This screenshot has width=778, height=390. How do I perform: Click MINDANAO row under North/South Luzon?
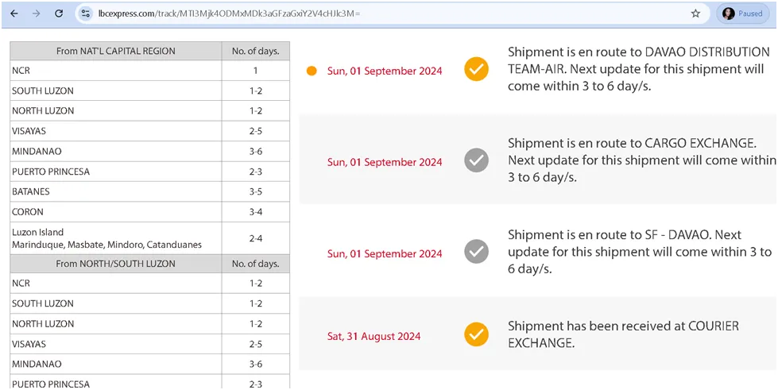pyautogui.click(x=150, y=365)
